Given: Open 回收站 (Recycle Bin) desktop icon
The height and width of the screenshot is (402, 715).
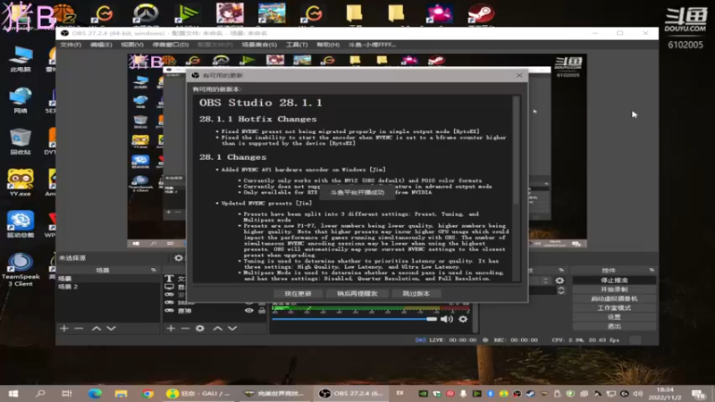Looking at the screenshot, I should click(20, 142).
